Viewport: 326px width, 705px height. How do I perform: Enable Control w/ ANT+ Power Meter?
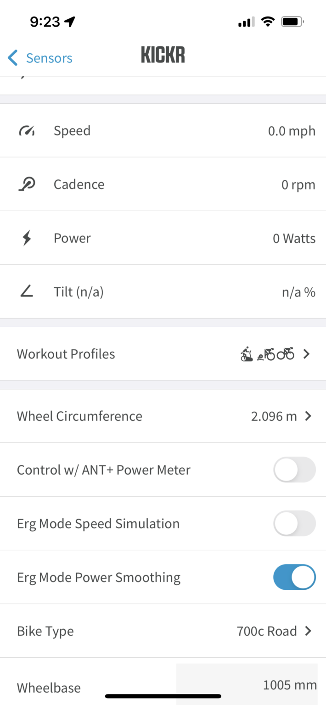click(294, 470)
